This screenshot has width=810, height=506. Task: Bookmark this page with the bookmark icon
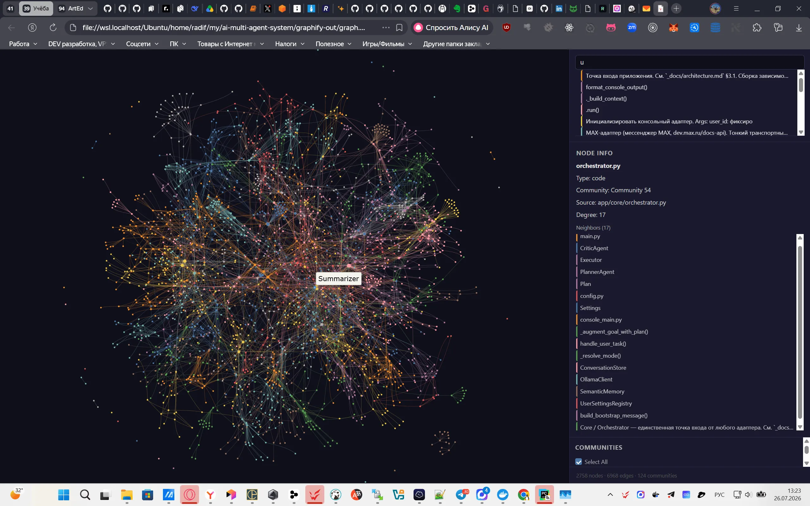coord(399,28)
